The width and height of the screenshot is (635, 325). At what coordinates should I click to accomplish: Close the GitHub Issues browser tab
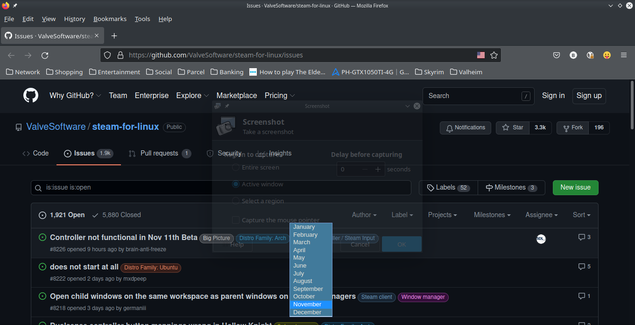pyautogui.click(x=97, y=35)
